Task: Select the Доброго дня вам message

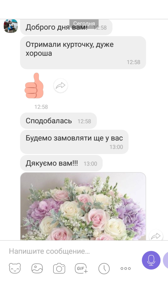Action: coord(66,27)
